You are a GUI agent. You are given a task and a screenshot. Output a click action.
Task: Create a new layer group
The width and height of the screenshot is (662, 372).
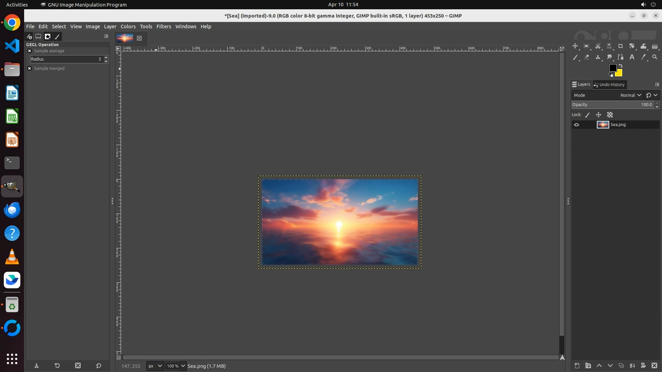[x=588, y=366]
